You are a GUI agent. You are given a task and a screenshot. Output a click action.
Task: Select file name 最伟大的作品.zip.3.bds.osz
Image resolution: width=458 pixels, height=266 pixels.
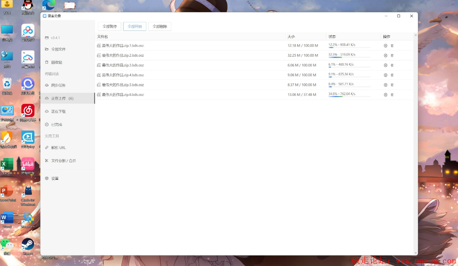tap(123, 65)
